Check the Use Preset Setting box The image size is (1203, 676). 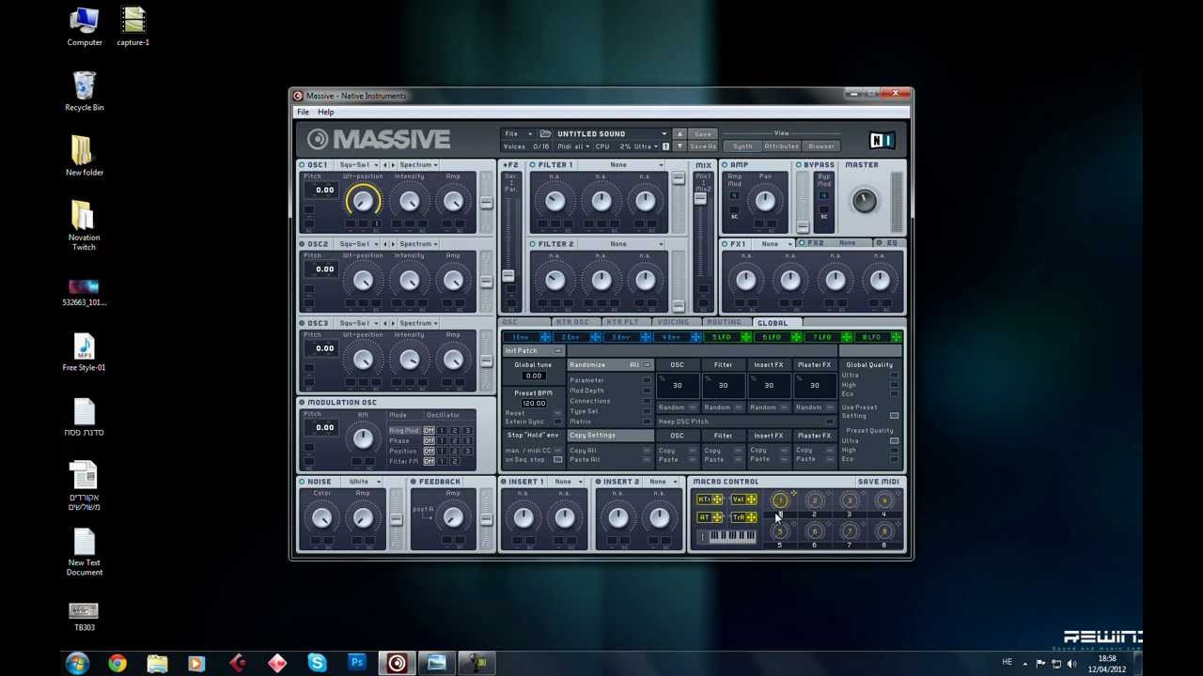coord(894,415)
